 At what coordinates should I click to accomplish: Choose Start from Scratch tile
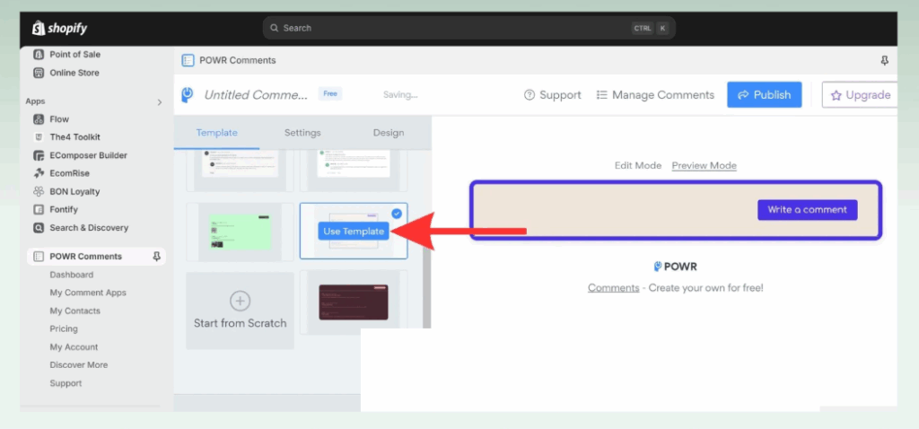[x=240, y=311]
